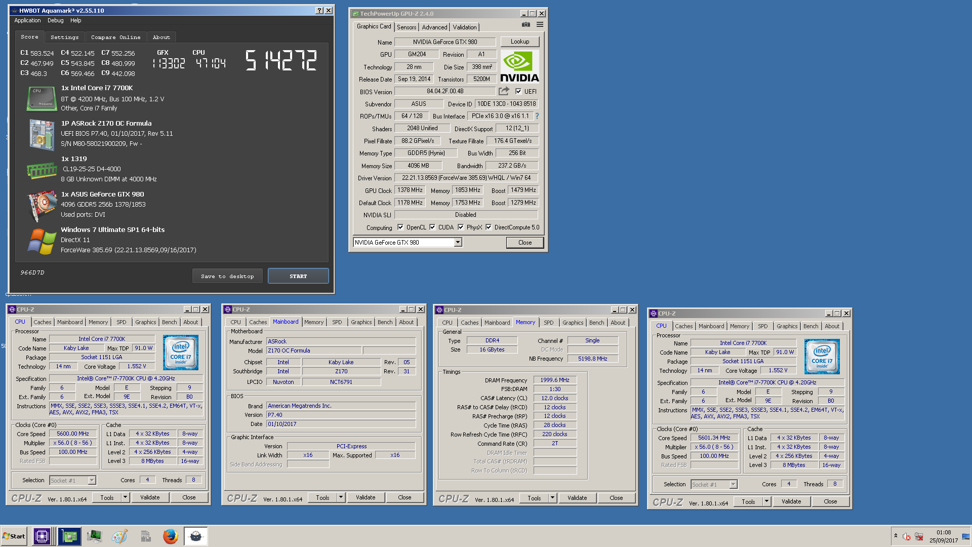The width and height of the screenshot is (972, 547).
Task: Click the volume muted tray icon
Action: click(x=907, y=537)
